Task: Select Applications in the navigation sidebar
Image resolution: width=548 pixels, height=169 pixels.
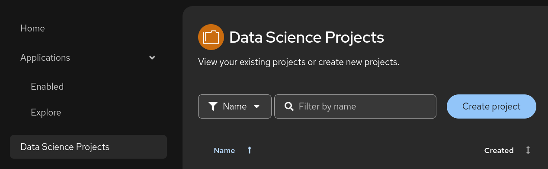Action: 45,58
